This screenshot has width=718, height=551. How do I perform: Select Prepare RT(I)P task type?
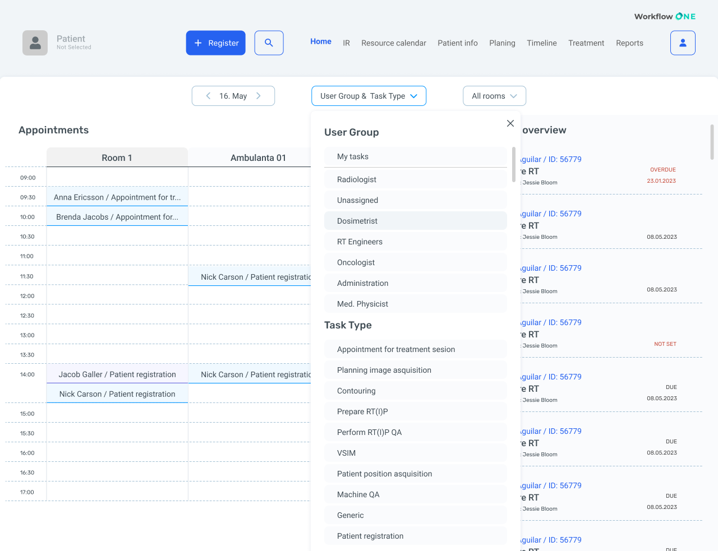416,411
